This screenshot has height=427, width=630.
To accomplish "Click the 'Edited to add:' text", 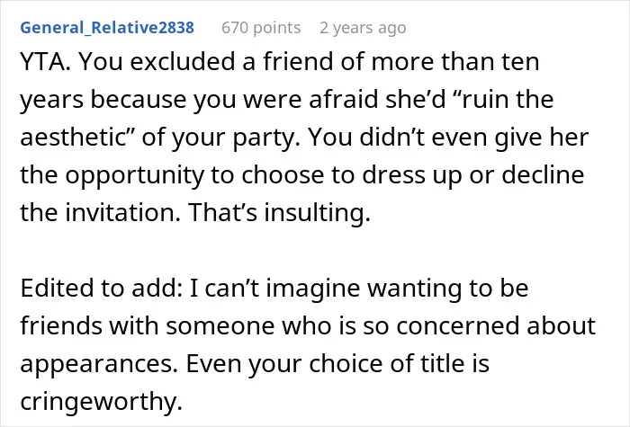I will [102, 289].
